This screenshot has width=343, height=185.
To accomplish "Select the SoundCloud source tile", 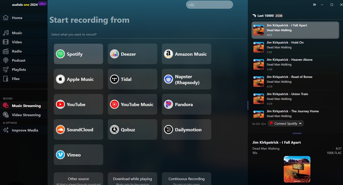I will click(78, 130).
